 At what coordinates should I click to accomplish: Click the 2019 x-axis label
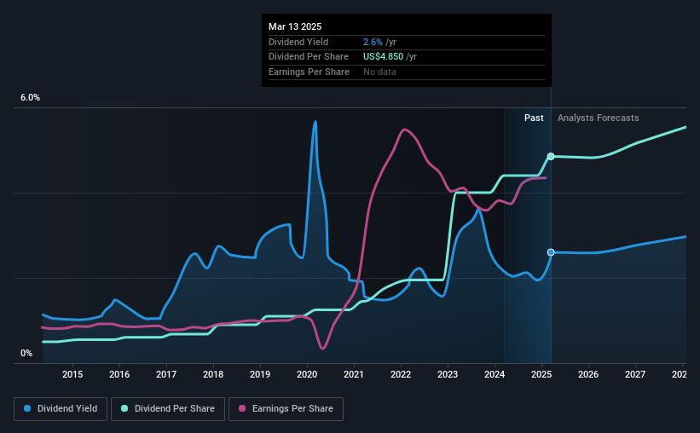click(260, 374)
